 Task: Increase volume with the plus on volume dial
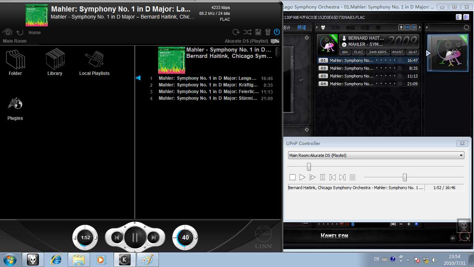[196, 238]
